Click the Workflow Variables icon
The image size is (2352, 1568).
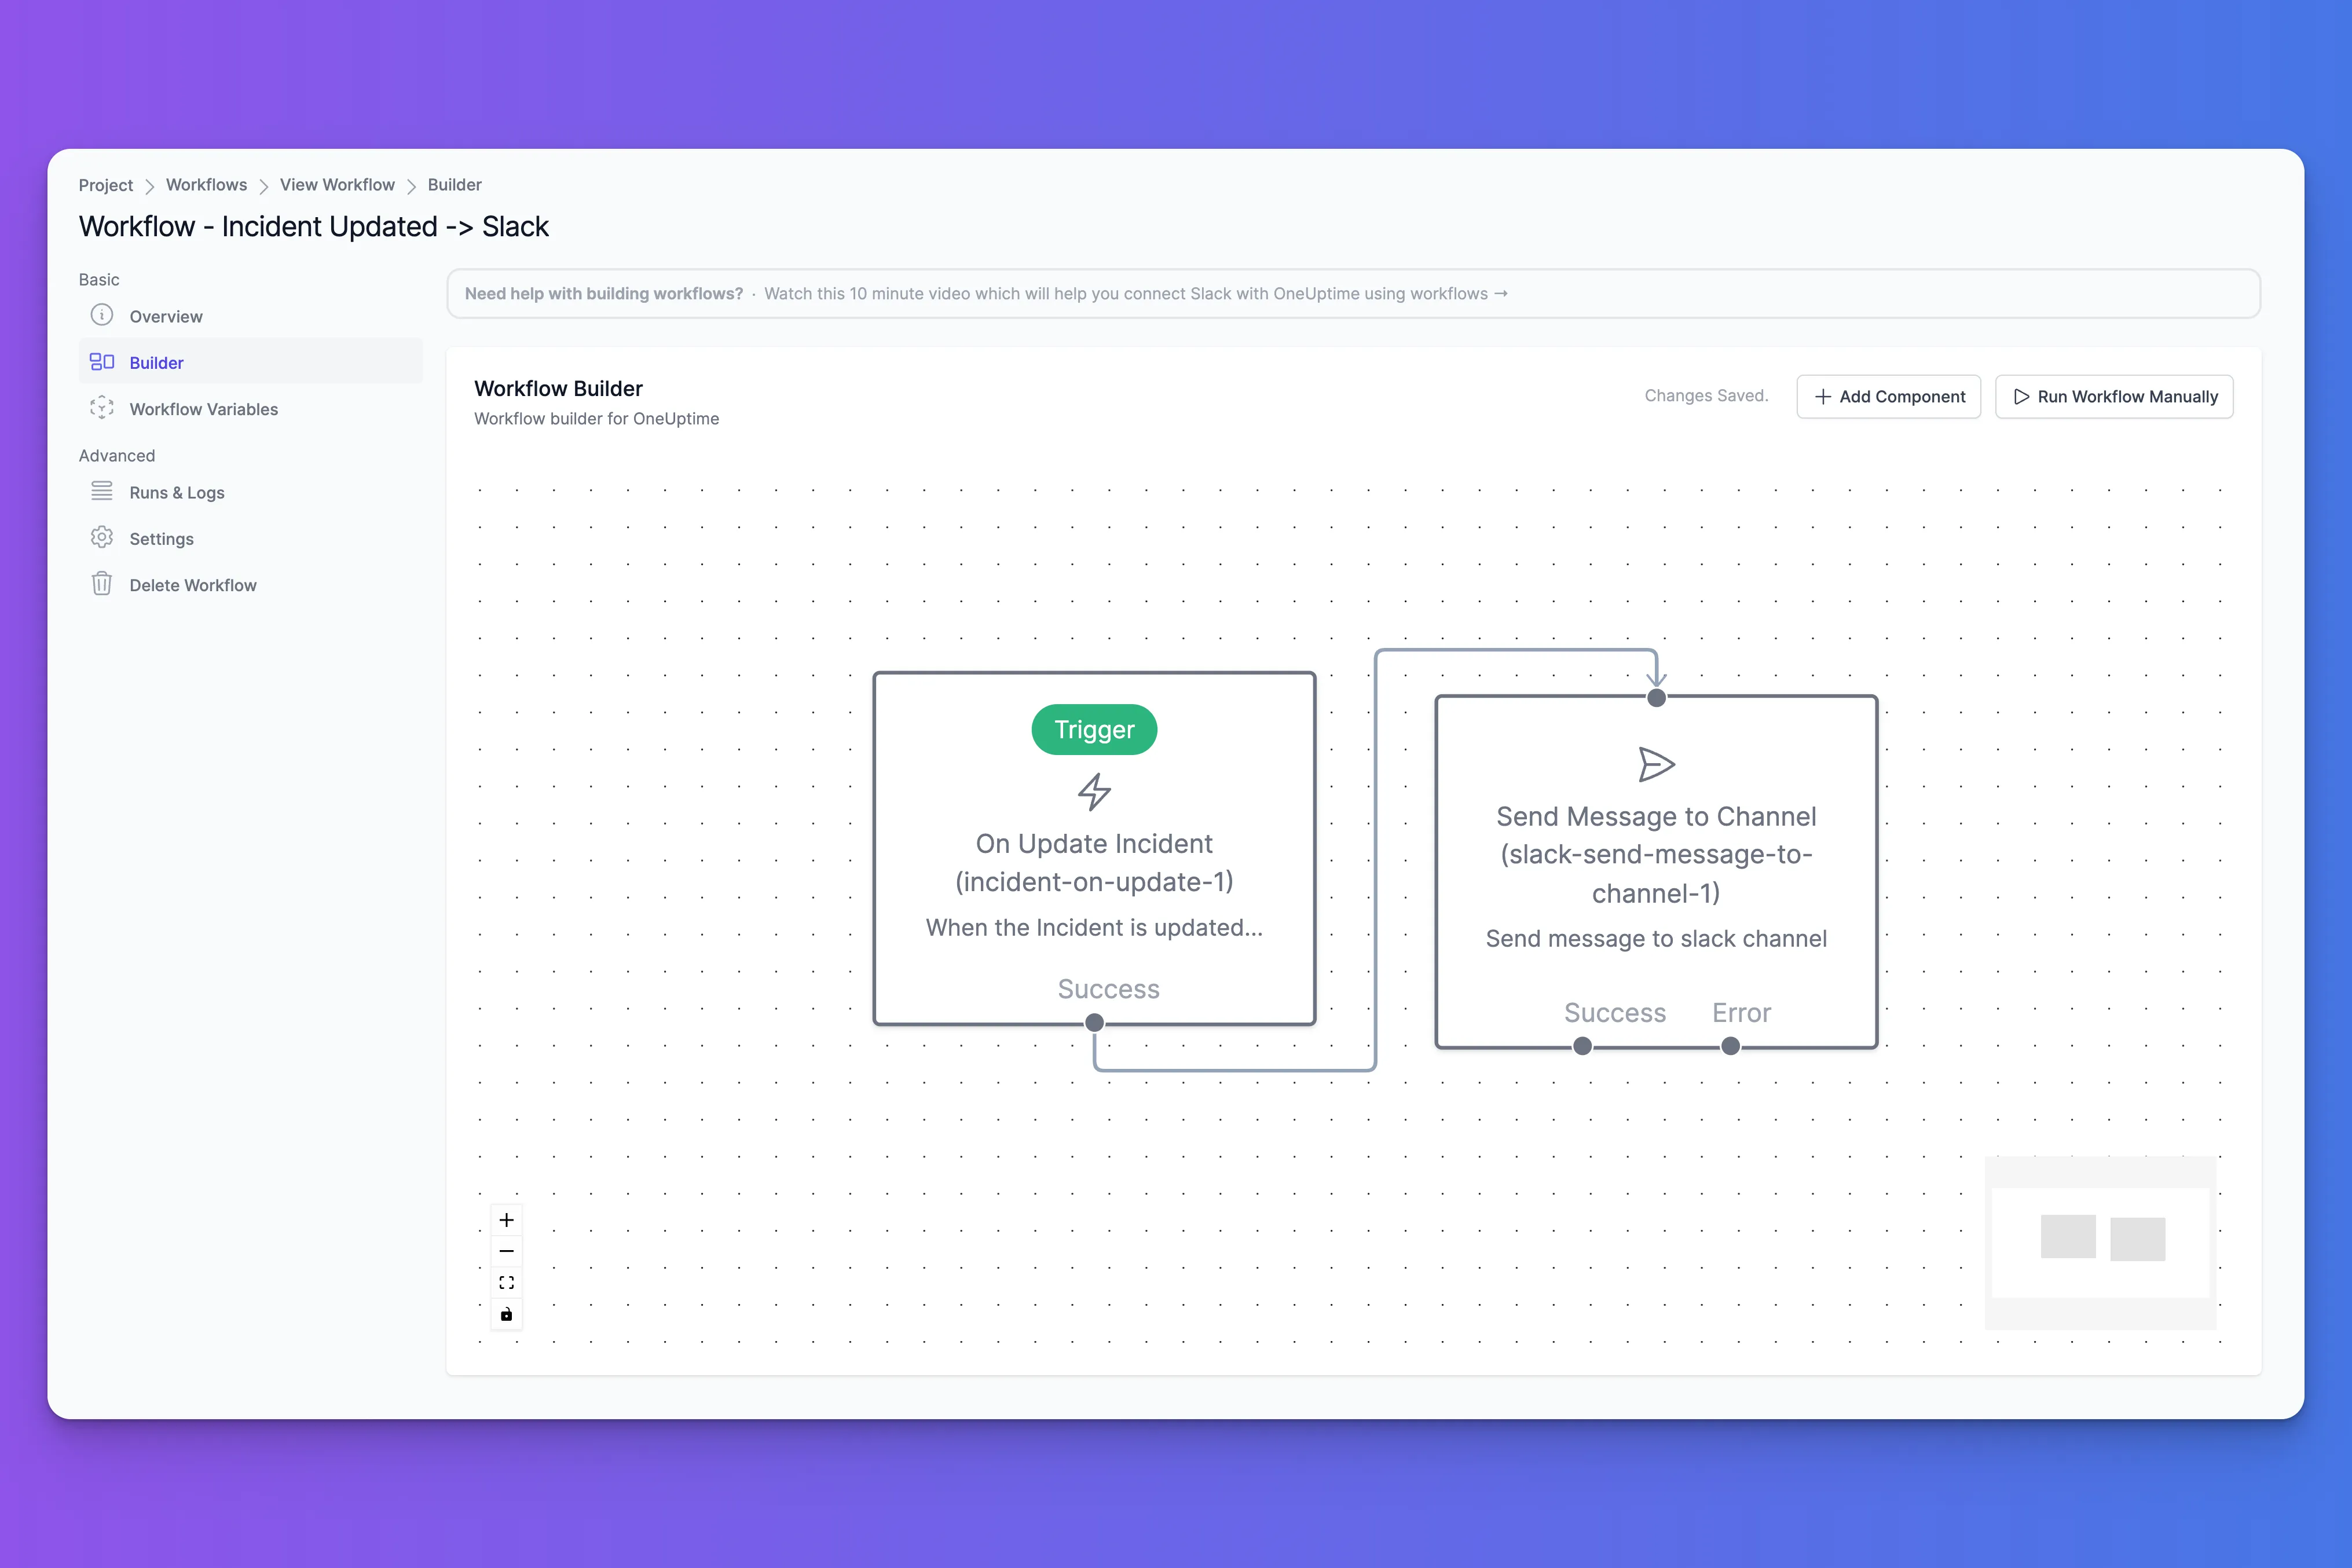click(102, 408)
